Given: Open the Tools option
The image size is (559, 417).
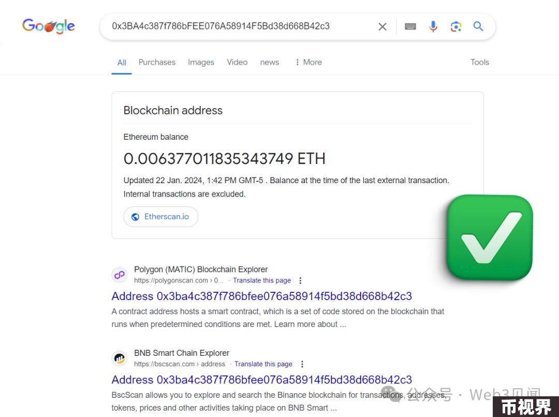Looking at the screenshot, I should point(479,62).
